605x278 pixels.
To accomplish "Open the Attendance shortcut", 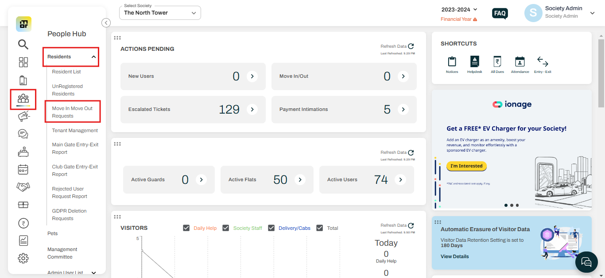I will tap(520, 65).
